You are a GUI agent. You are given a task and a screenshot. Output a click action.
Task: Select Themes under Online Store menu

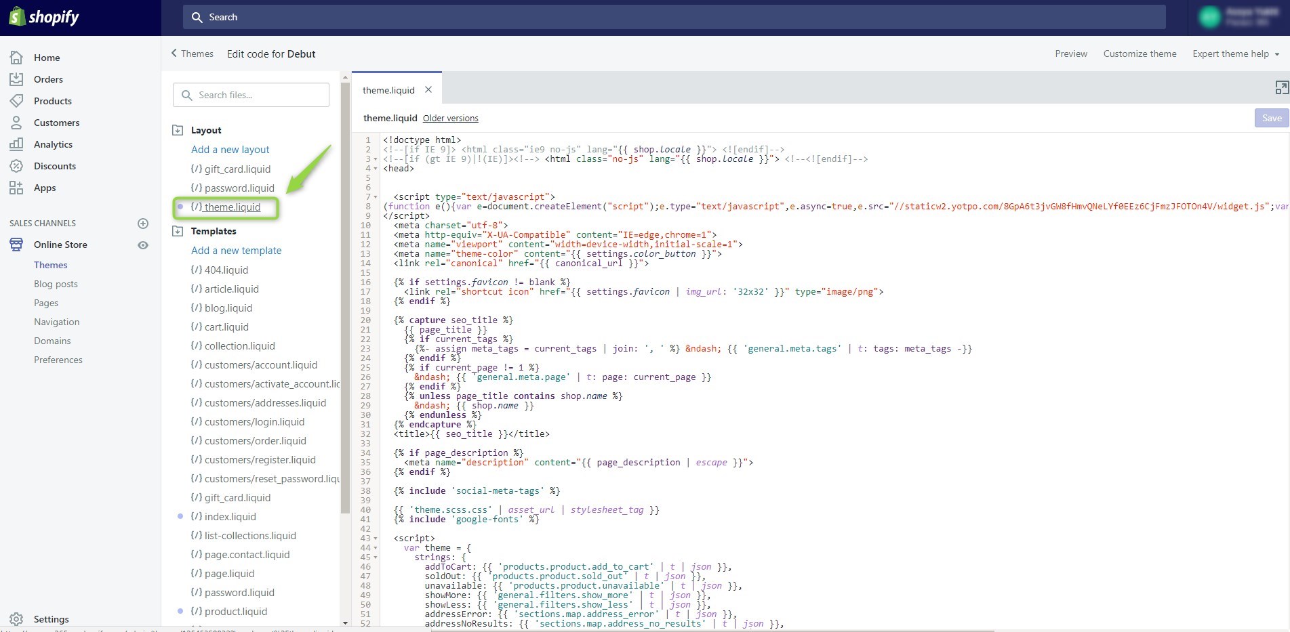(x=51, y=265)
